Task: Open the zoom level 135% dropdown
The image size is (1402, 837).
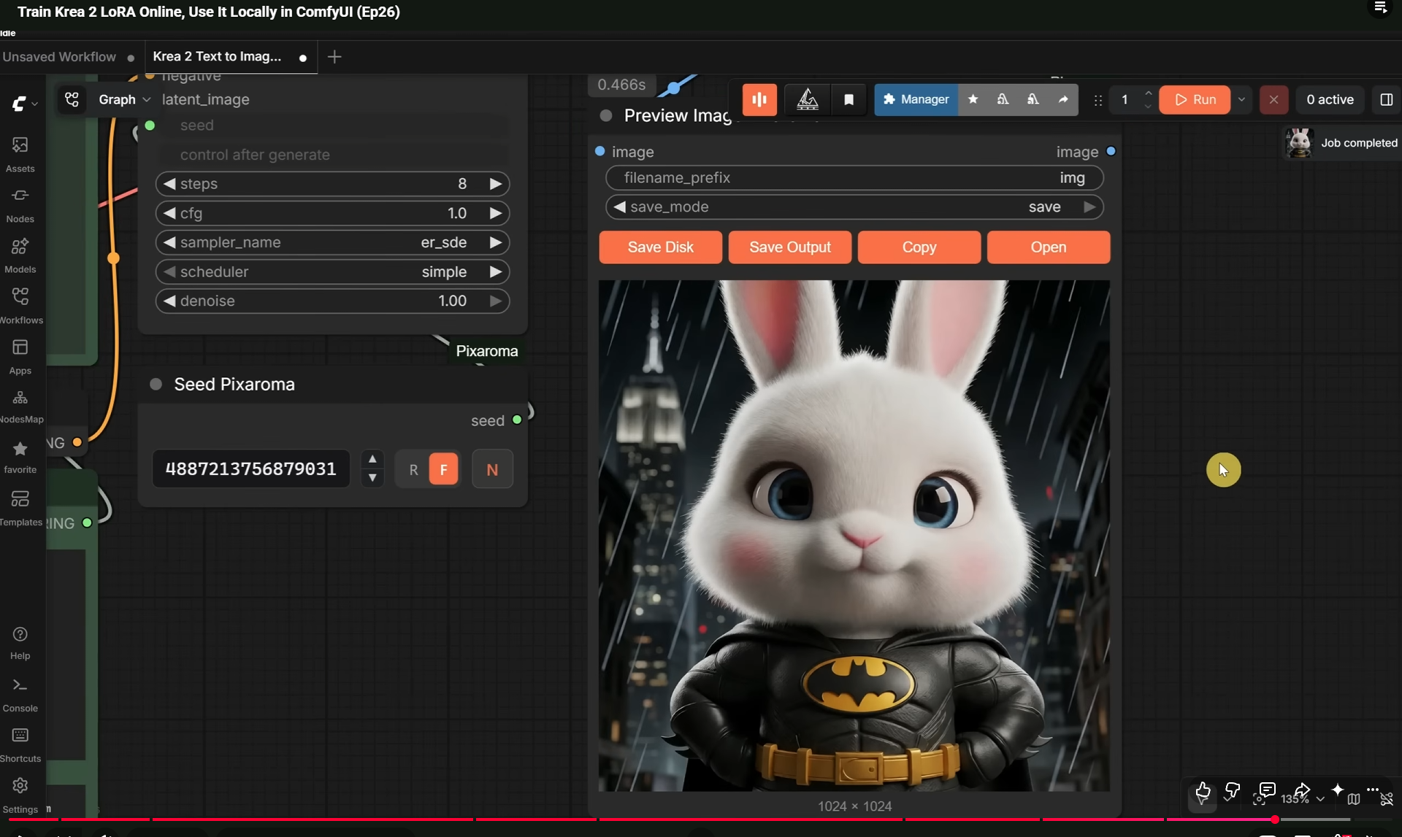Action: pyautogui.click(x=1303, y=799)
